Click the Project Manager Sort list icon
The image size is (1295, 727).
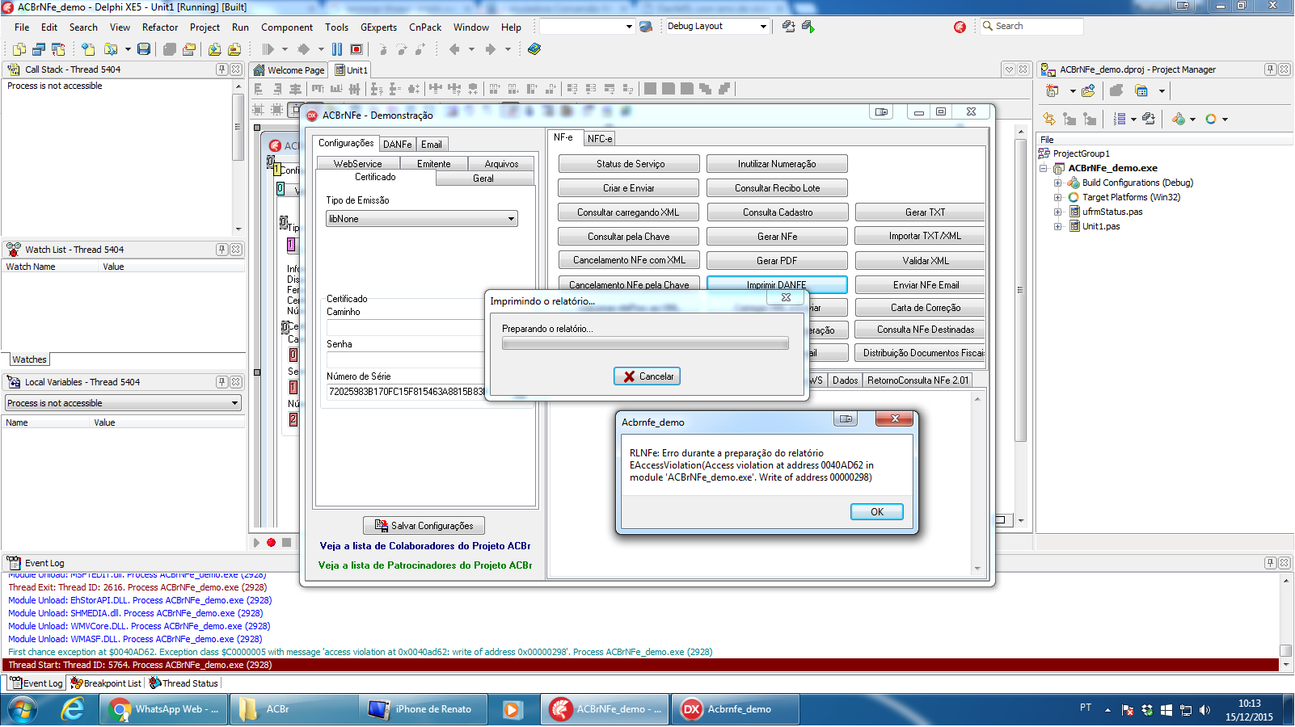point(1120,120)
